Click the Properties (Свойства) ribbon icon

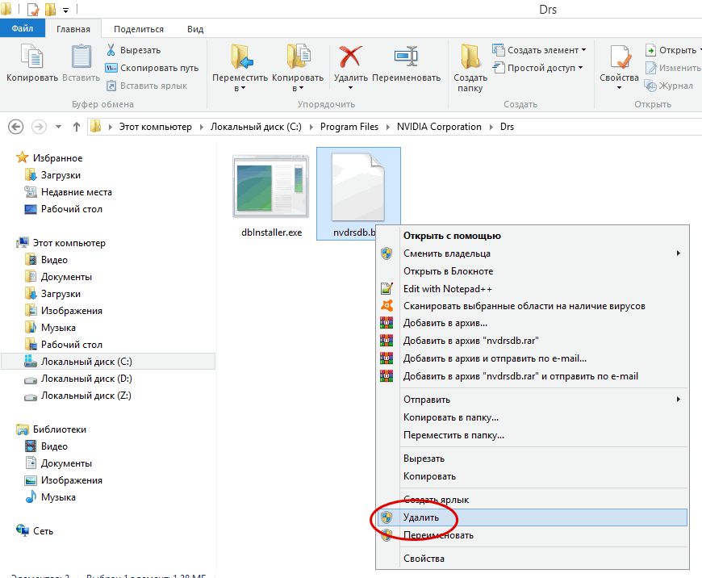619,57
